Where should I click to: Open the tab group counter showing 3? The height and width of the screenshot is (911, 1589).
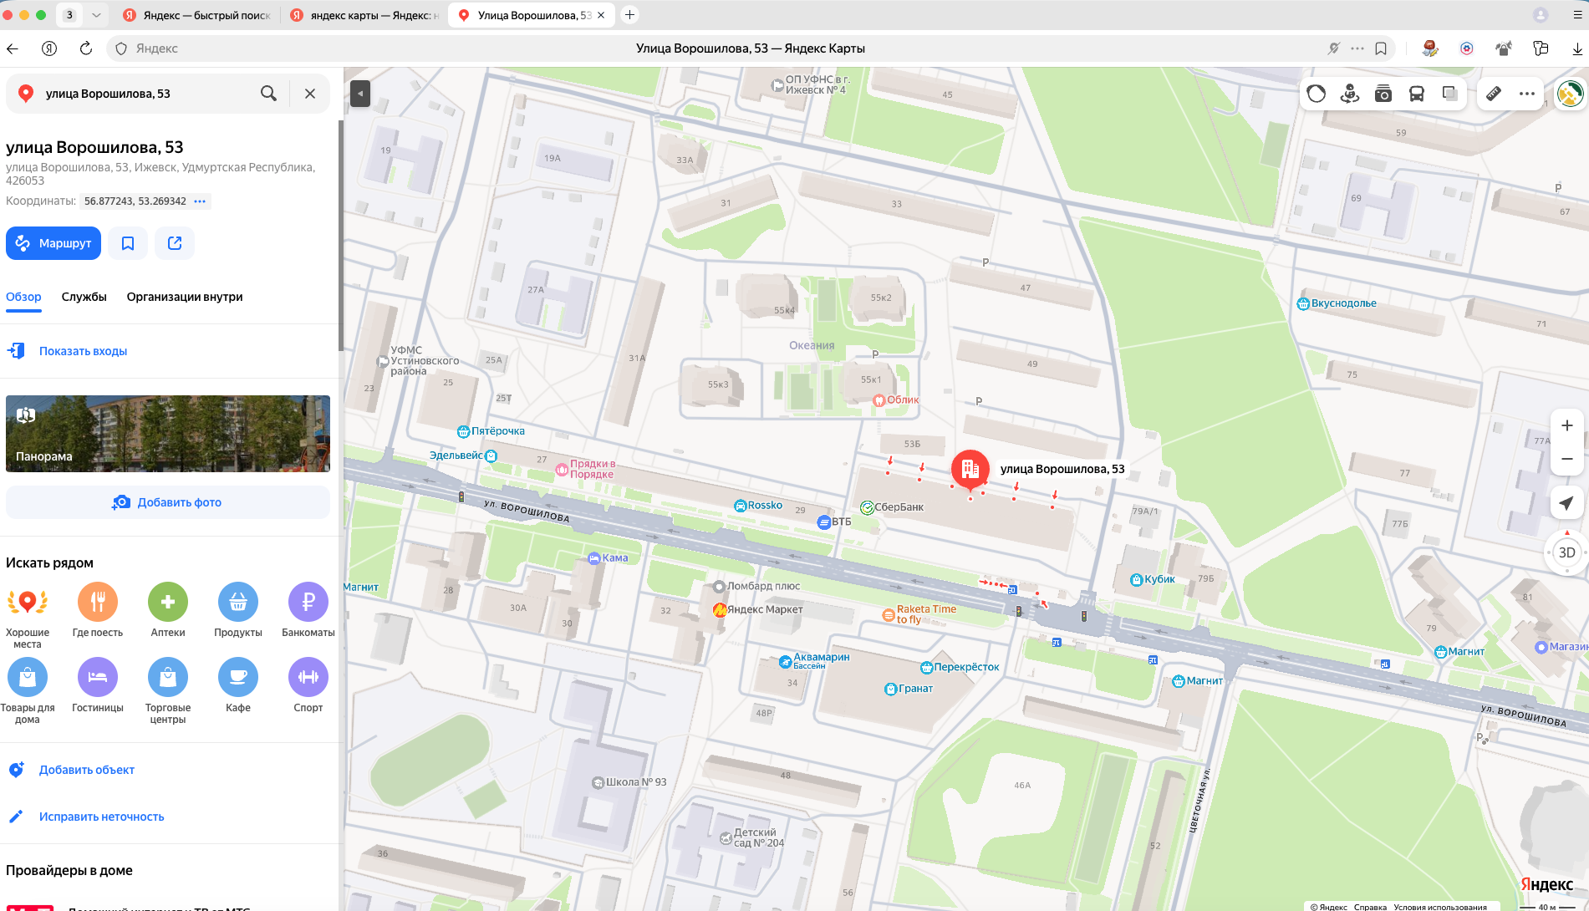click(x=69, y=15)
